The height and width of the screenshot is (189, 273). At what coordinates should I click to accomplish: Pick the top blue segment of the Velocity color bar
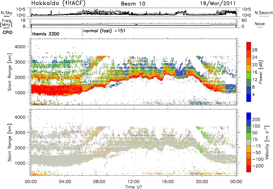pos(249,116)
